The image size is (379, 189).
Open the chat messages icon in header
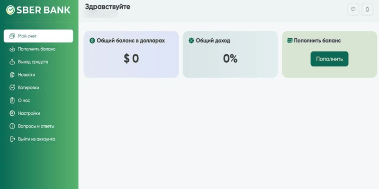click(353, 9)
